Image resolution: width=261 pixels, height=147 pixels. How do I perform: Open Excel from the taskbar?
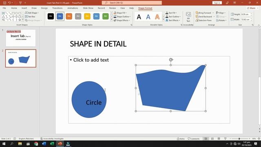[x=52, y=144]
